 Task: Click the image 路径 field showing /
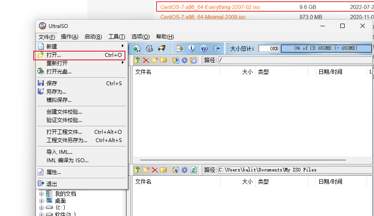(295, 60)
